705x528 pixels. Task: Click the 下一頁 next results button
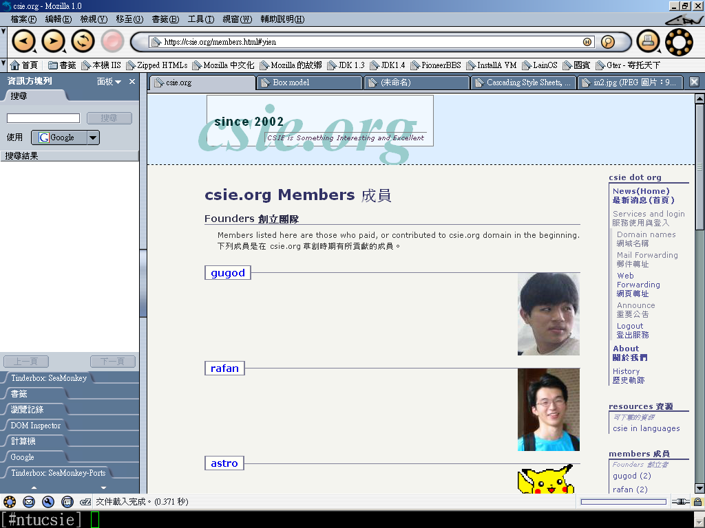tap(113, 362)
